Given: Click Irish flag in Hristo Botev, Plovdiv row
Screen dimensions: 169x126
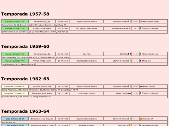Looking at the screenshot, I should [141, 93].
